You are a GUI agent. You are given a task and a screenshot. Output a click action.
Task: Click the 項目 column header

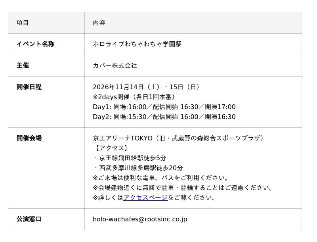click(23, 23)
